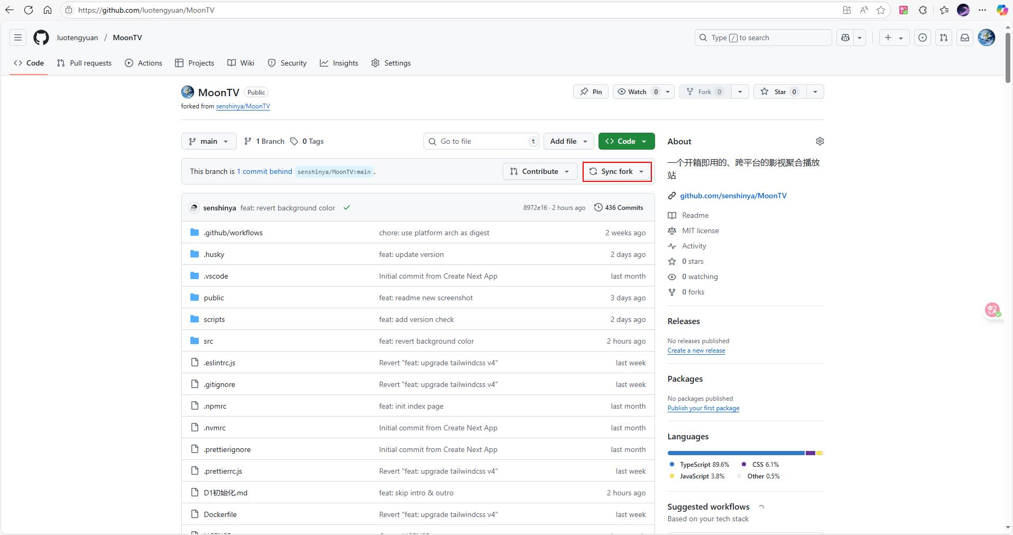This screenshot has width=1013, height=535.
Task: View site information lock icon
Action: pos(69,10)
